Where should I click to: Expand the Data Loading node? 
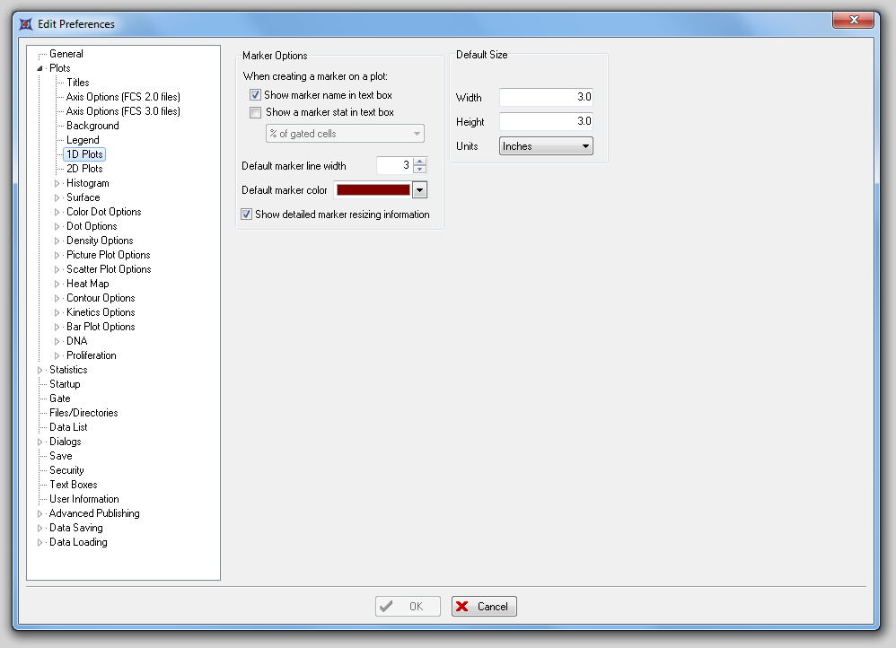(x=40, y=542)
